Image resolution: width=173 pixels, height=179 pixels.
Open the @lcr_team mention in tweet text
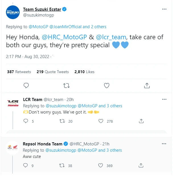[110, 37]
